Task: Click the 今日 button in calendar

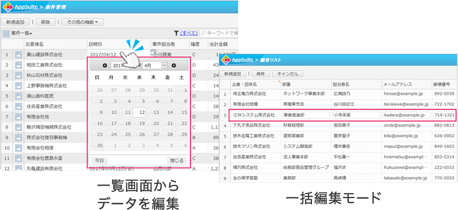Action: pyautogui.click(x=99, y=161)
